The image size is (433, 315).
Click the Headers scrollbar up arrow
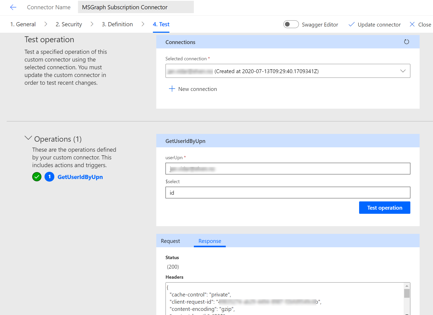tap(407, 286)
